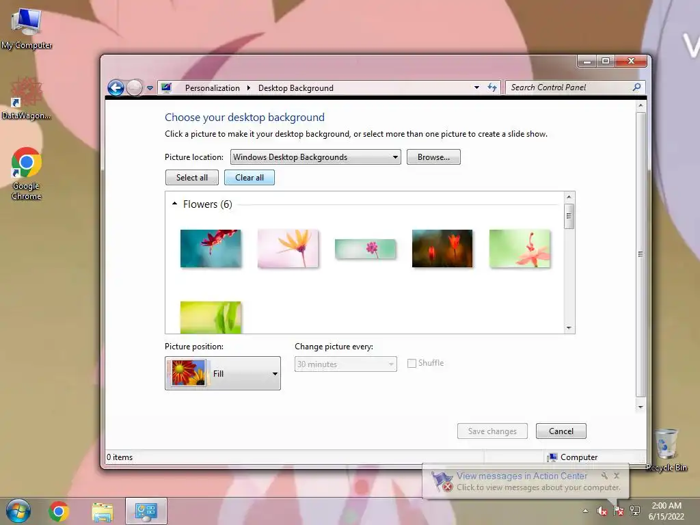Click the muted volume tray icon
Viewport: 700px width, 525px height.
pos(602,511)
